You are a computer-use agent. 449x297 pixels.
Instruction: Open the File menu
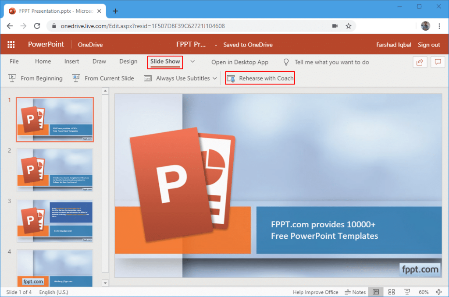click(x=14, y=61)
